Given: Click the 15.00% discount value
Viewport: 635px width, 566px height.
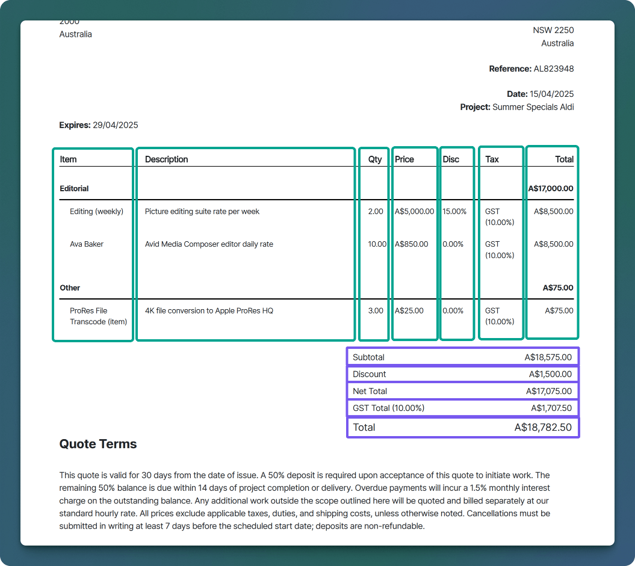Looking at the screenshot, I should point(454,212).
